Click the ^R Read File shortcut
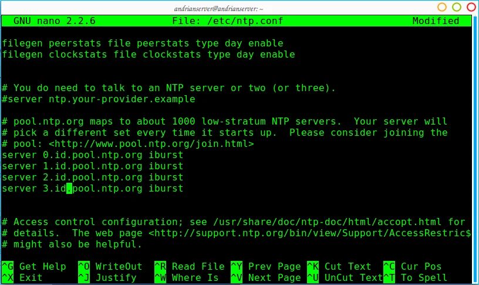Image resolution: width=479 pixels, height=285 pixels. click(x=190, y=267)
